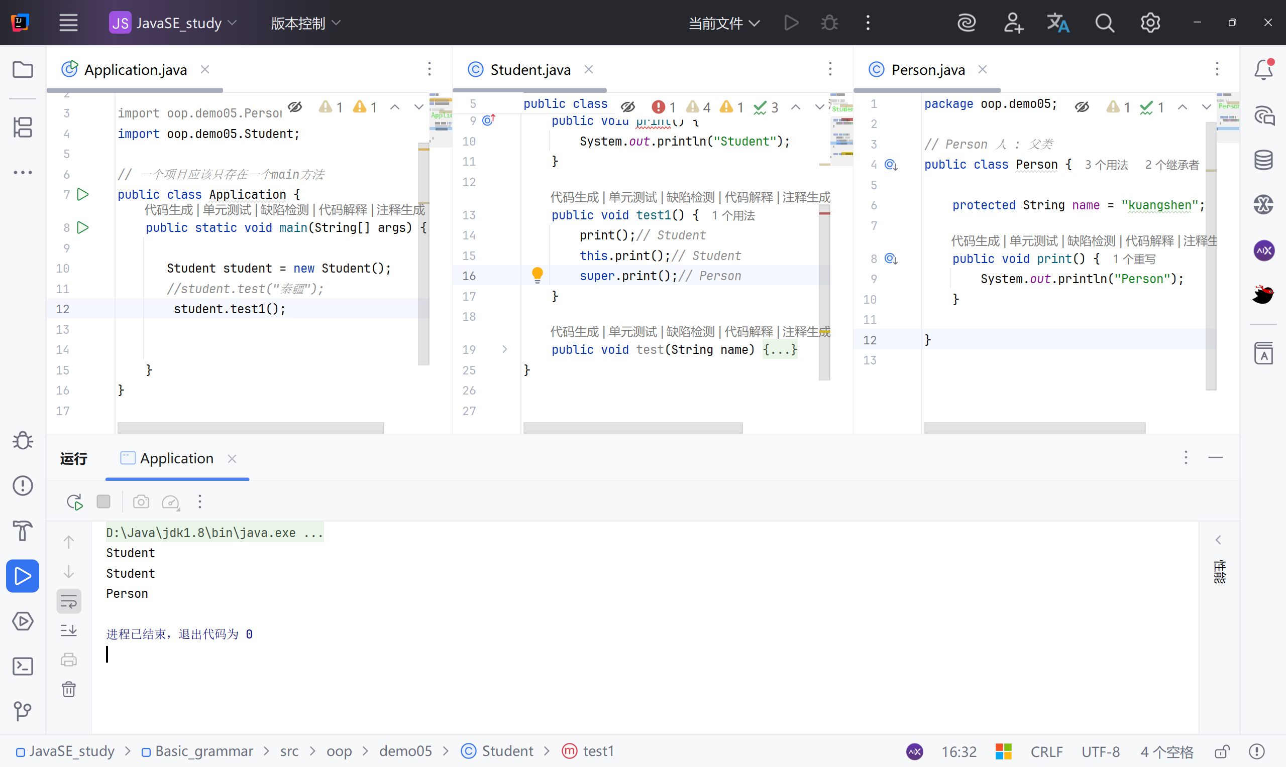This screenshot has height=767, width=1286.
Task: Click the Application.java horizontal scrollbar
Action: pyautogui.click(x=250, y=428)
